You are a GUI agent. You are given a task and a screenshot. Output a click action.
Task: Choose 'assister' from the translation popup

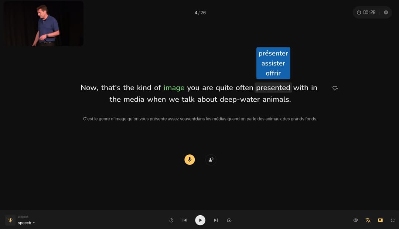pos(273,63)
